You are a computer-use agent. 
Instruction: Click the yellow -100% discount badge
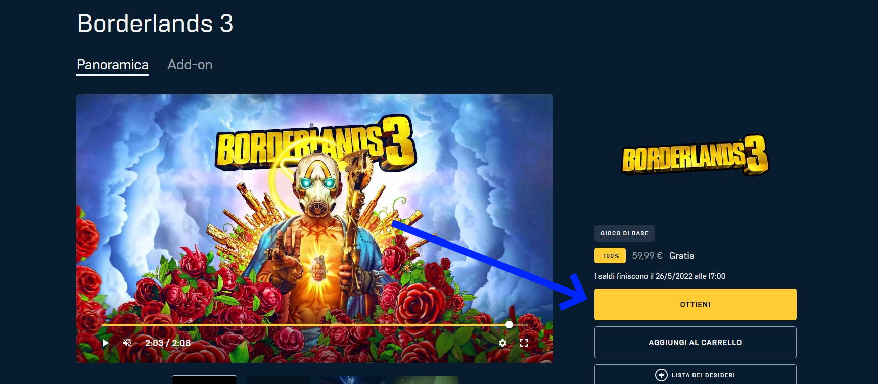610,256
